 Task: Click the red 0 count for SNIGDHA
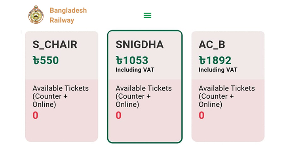coord(118,115)
